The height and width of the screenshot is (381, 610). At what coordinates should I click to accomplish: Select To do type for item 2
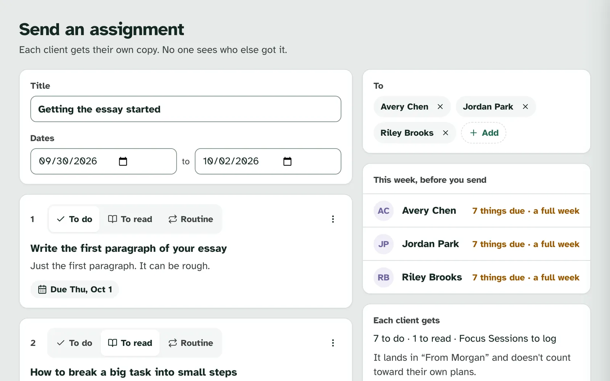pos(74,343)
